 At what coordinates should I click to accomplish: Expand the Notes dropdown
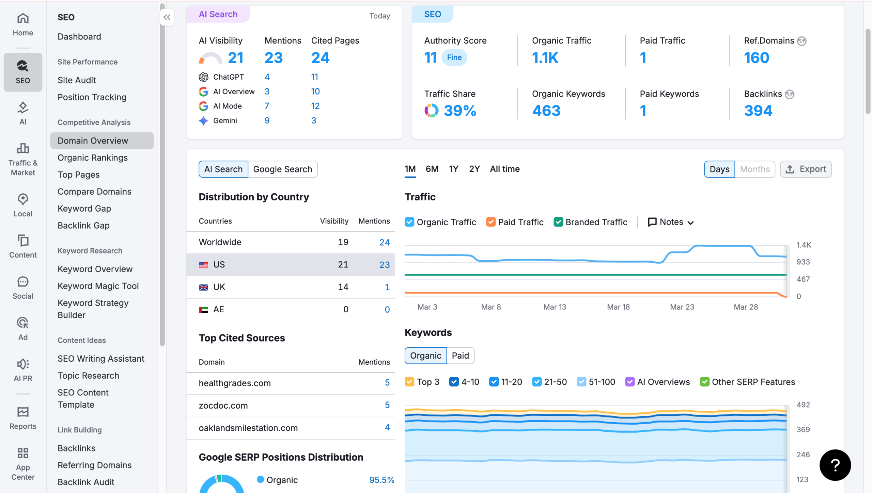671,222
